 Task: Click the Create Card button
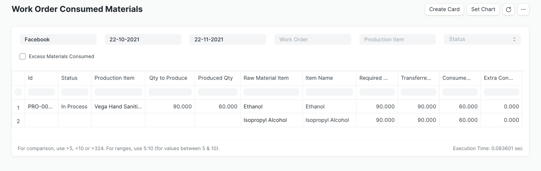click(444, 10)
